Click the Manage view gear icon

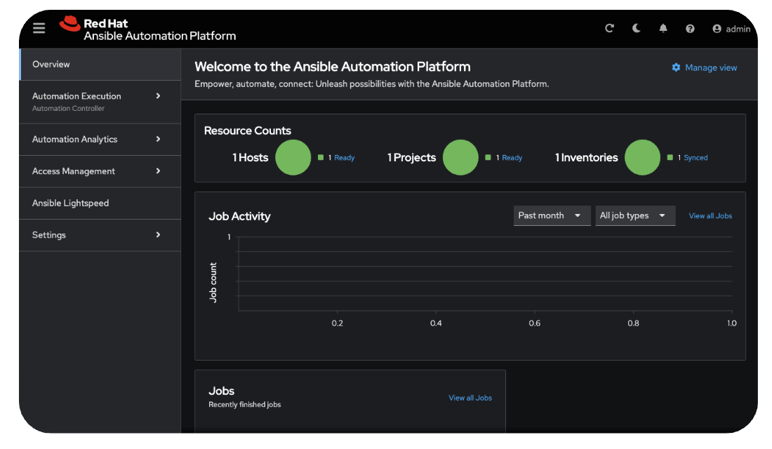676,67
